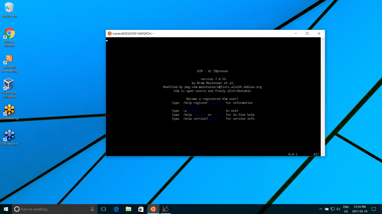Click the Ubuntu icon in terminal title bar
The width and height of the screenshot is (382, 214).
[x=109, y=34]
